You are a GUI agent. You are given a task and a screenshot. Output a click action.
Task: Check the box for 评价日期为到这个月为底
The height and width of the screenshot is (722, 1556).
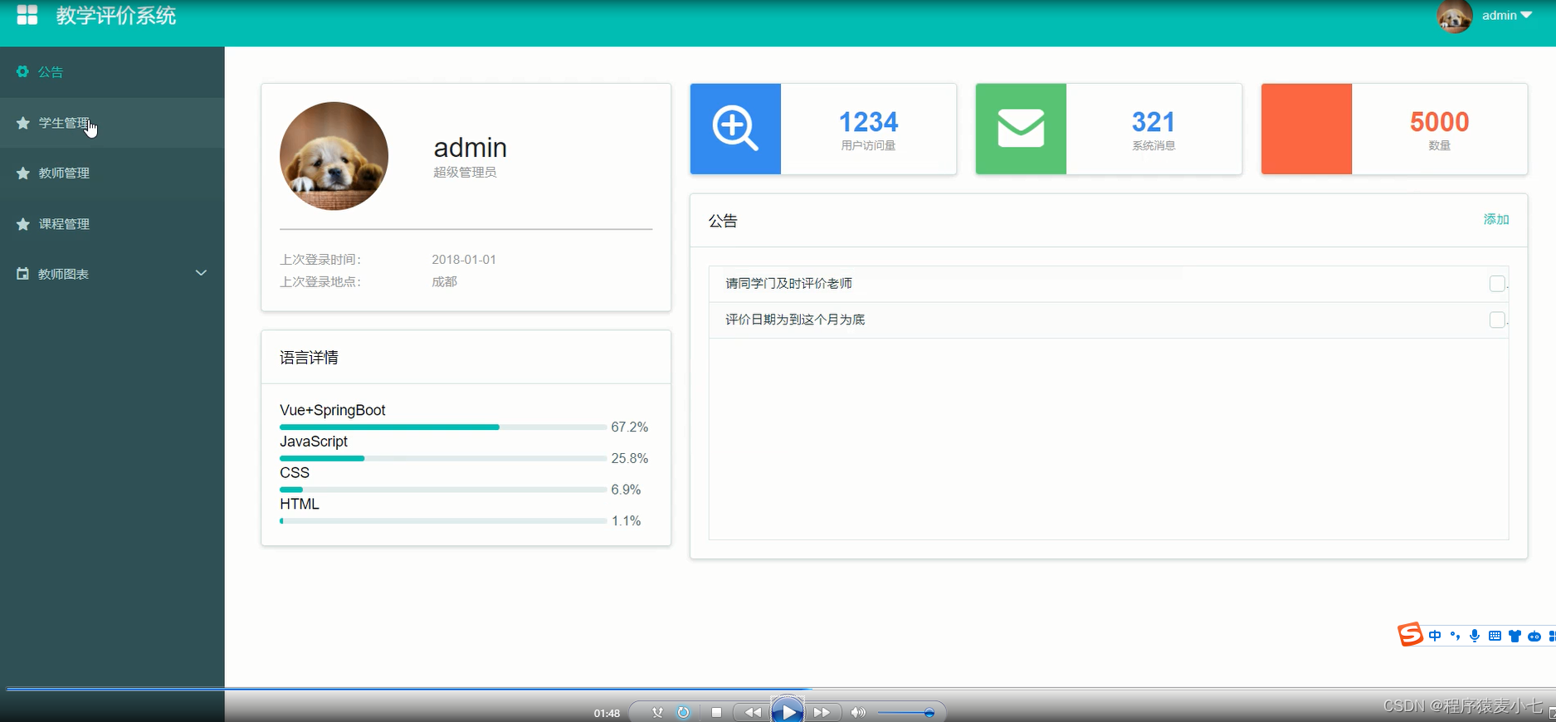point(1497,320)
